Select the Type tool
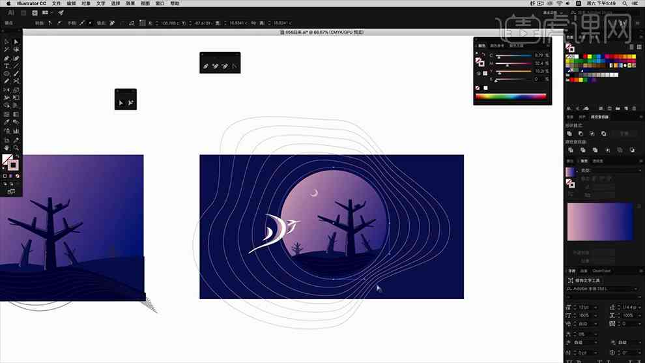Screen dimensions: 645x363 click(x=7, y=66)
